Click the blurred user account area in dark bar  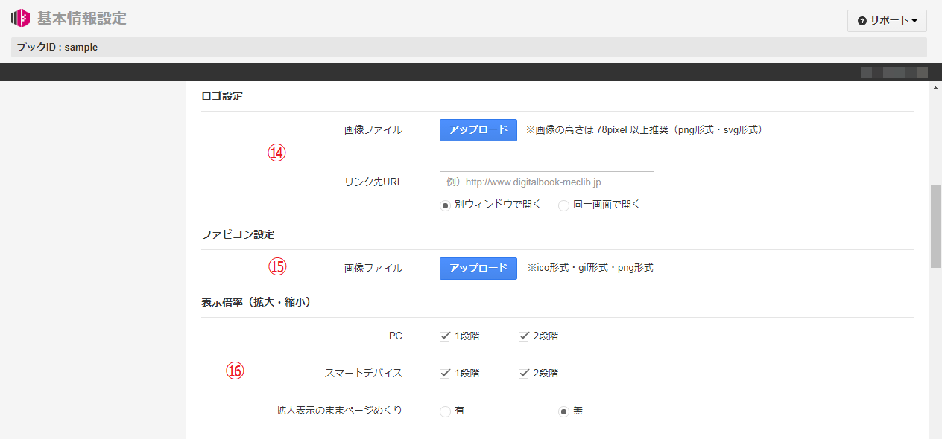(894, 72)
